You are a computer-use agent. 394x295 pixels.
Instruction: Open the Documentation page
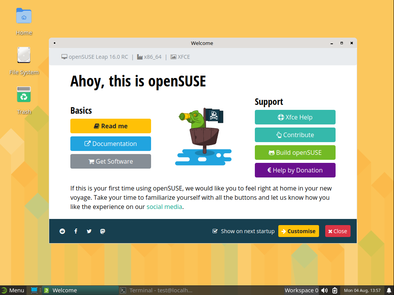(110, 143)
